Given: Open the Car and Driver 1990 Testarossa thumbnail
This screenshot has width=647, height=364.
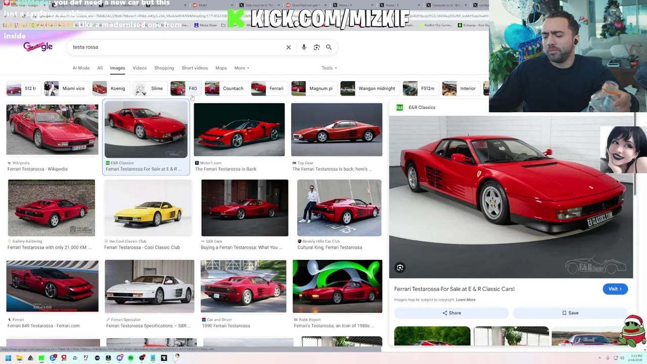Looking at the screenshot, I should click(243, 286).
